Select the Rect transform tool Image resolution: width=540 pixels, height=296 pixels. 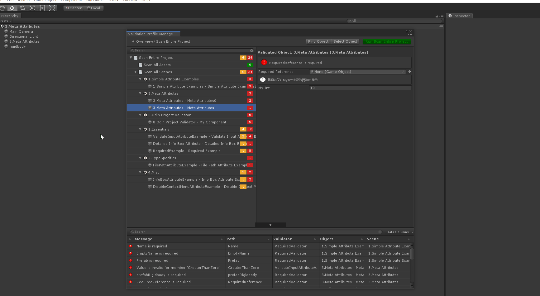coord(42,8)
